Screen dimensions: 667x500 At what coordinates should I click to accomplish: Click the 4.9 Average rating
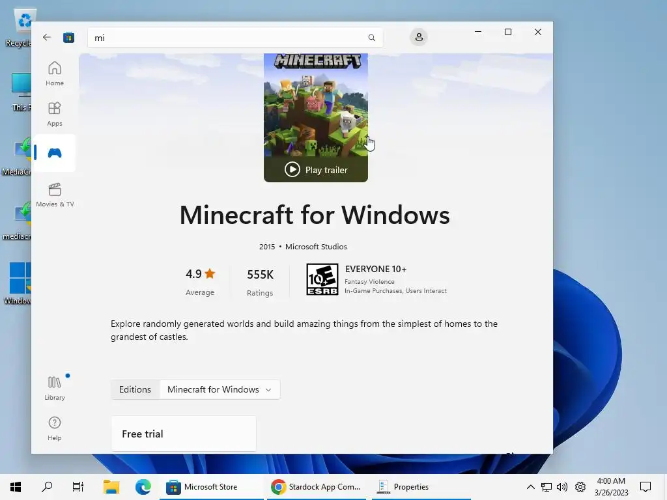[x=200, y=281]
